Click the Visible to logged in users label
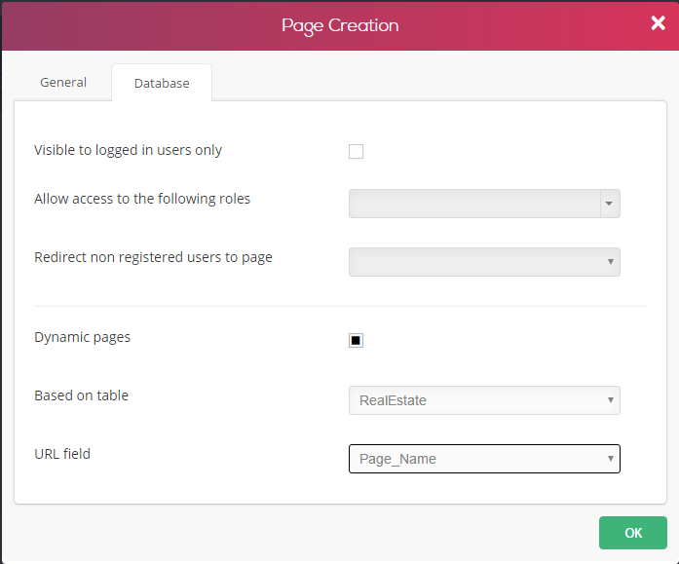Screen dimensions: 679x564 128,150
